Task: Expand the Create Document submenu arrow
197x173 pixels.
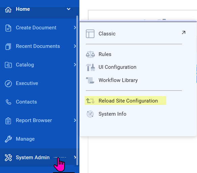Action: 75,28
